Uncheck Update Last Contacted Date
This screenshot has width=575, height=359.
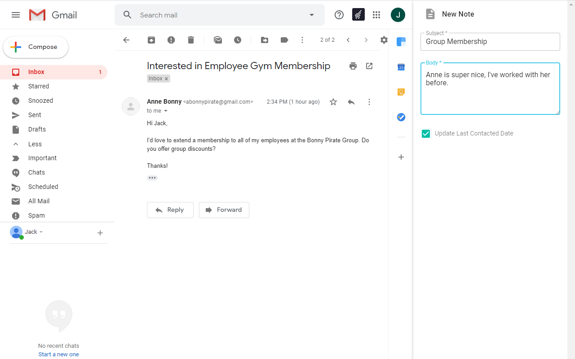[426, 133]
